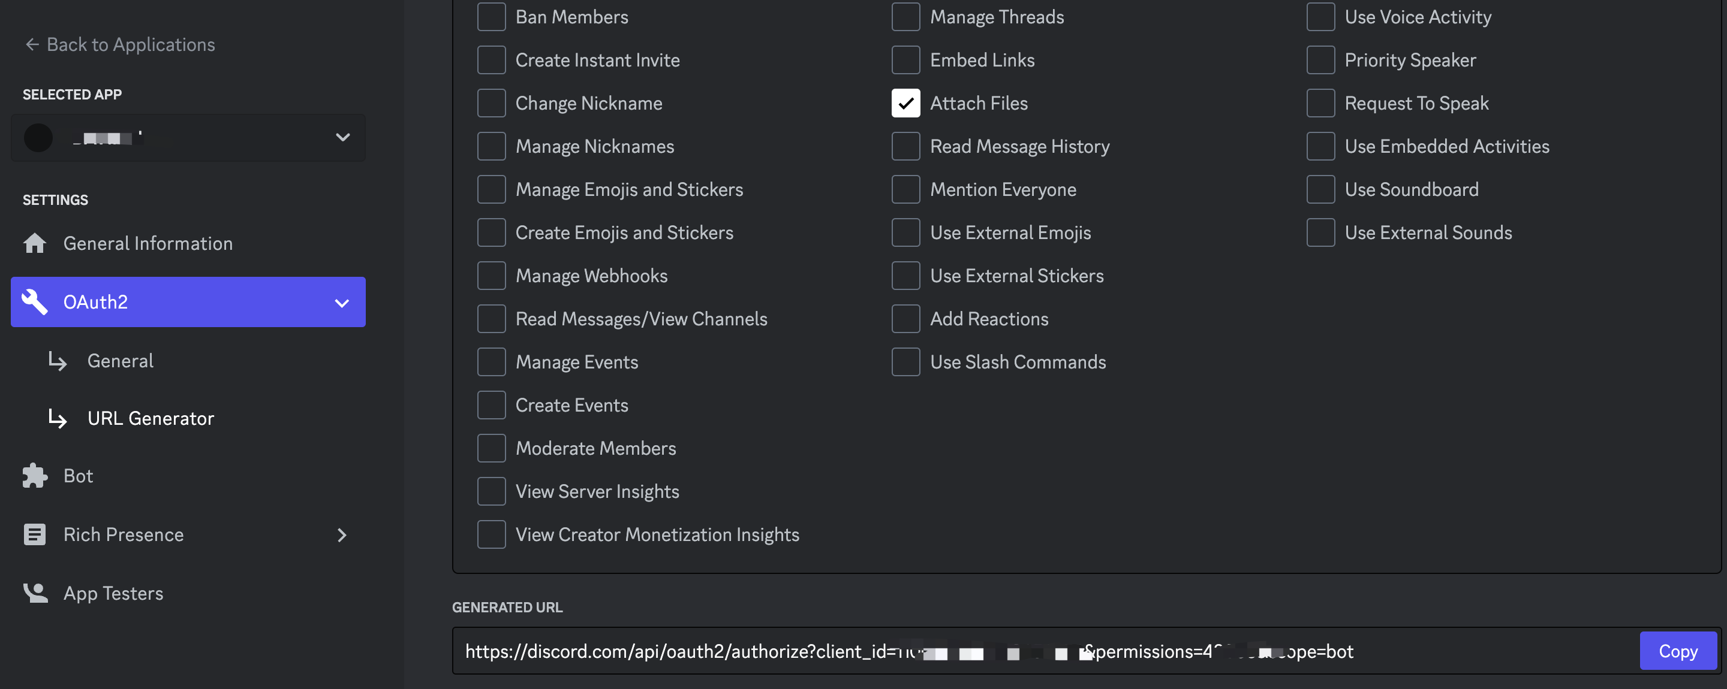1727x689 pixels.
Task: Select the General Information home icon
Action: click(x=34, y=243)
